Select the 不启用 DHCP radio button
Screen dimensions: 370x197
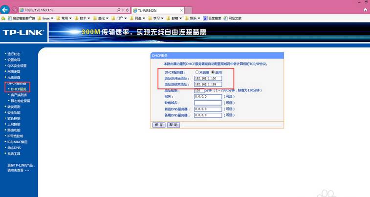click(x=196, y=72)
